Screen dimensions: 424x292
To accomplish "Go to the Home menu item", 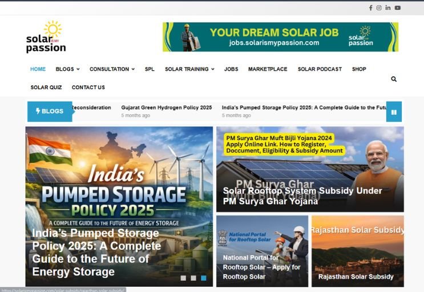I will 38,69.
